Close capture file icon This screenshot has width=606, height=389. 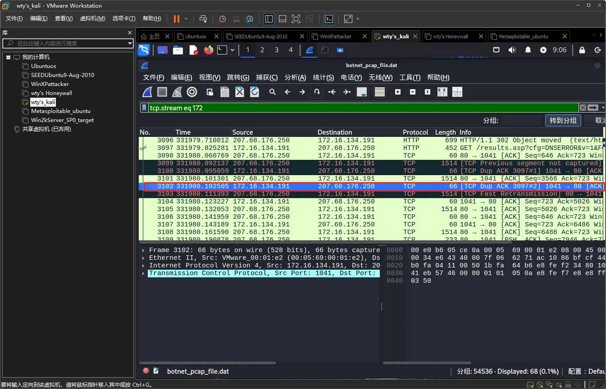click(240, 92)
